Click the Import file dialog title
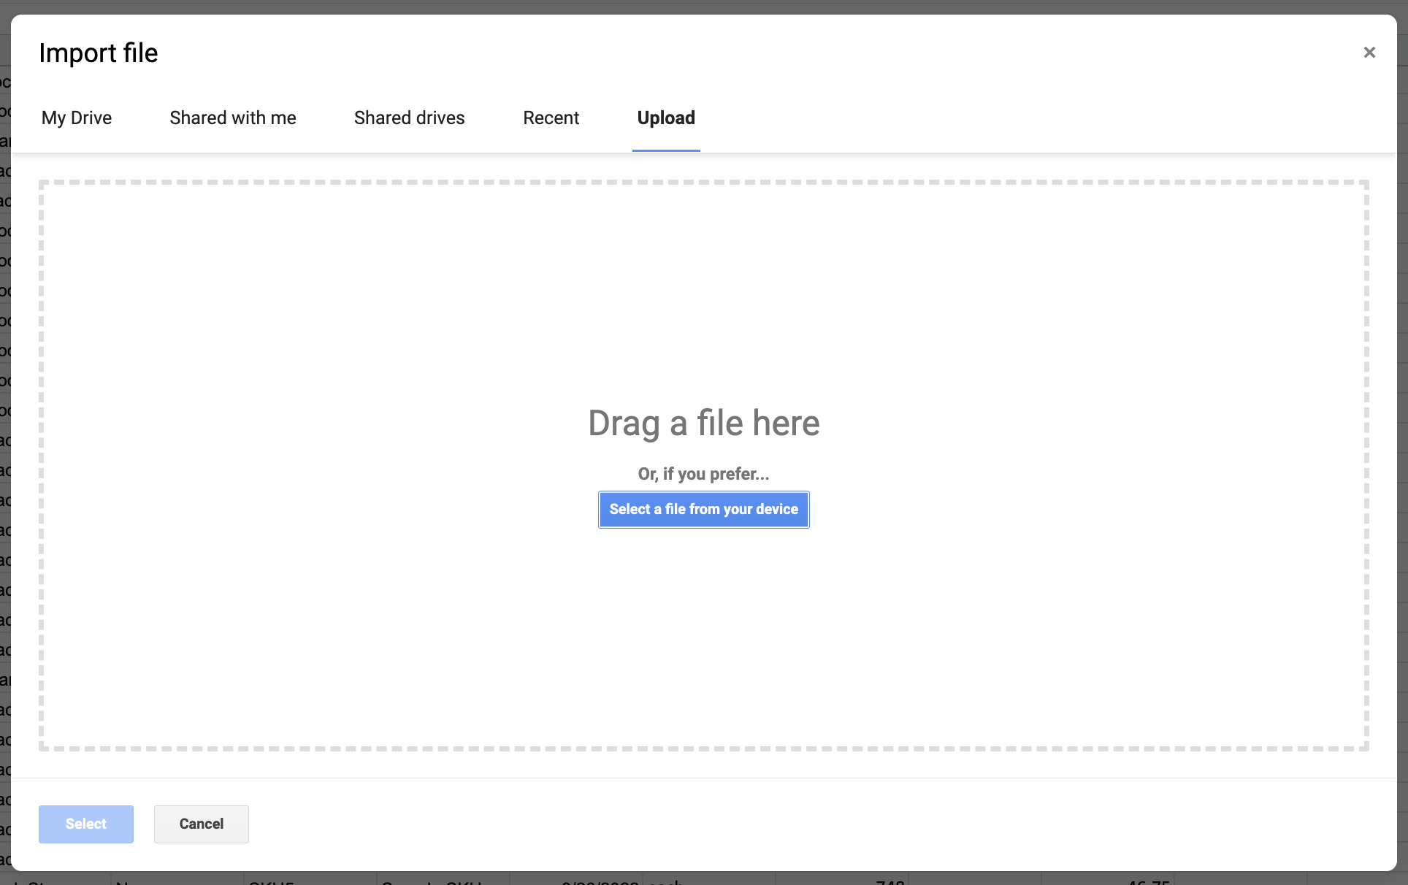The width and height of the screenshot is (1408, 885). (99, 52)
